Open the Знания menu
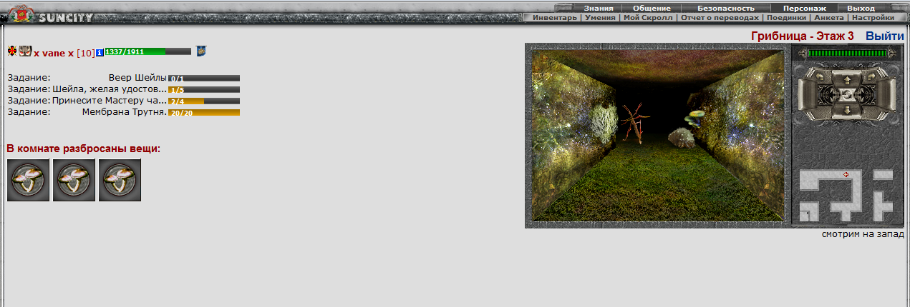The width and height of the screenshot is (910, 307). (598, 8)
